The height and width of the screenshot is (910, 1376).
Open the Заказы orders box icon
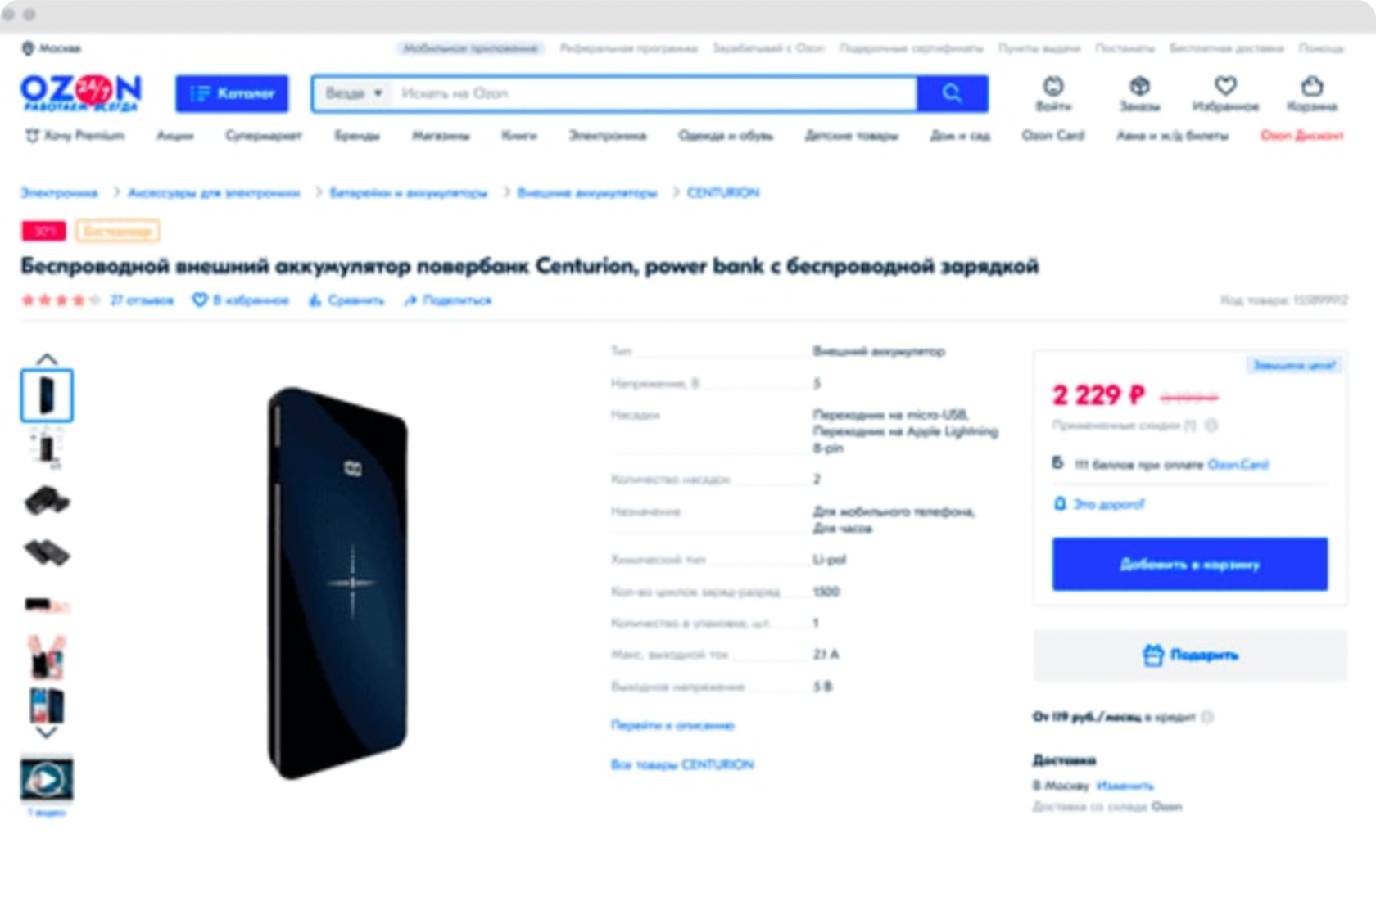[x=1139, y=86]
